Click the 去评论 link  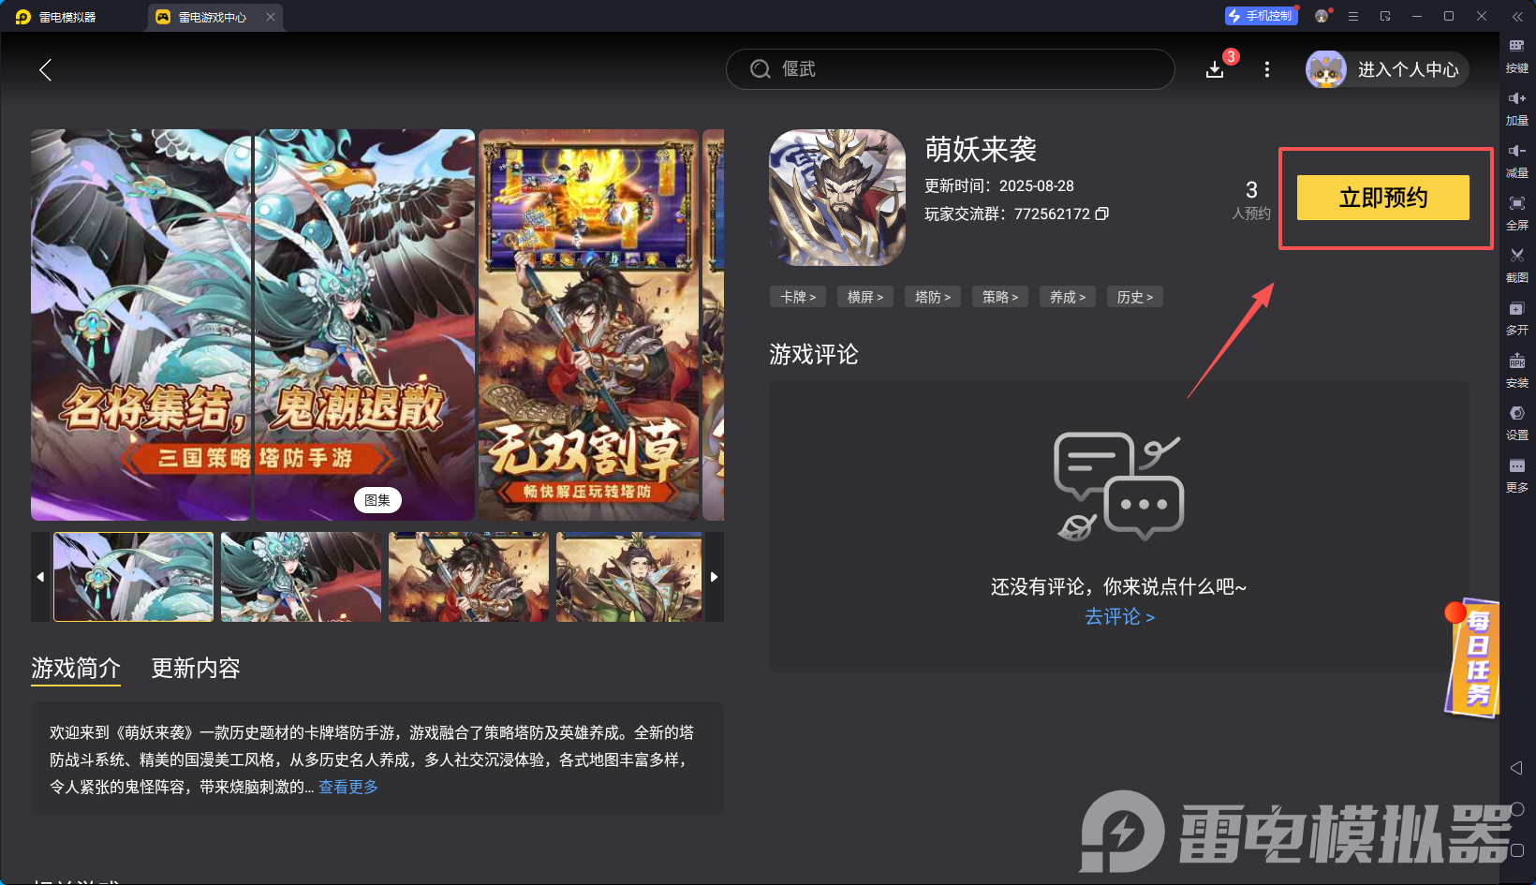(x=1119, y=616)
